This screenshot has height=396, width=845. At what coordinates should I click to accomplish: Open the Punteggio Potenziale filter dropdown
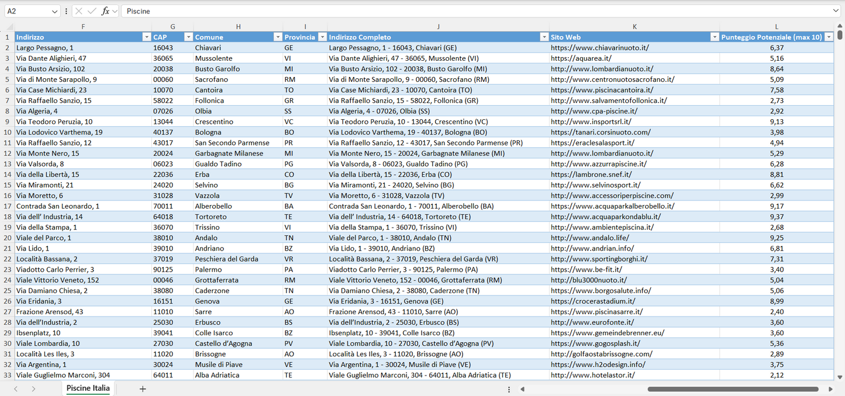pyautogui.click(x=829, y=36)
